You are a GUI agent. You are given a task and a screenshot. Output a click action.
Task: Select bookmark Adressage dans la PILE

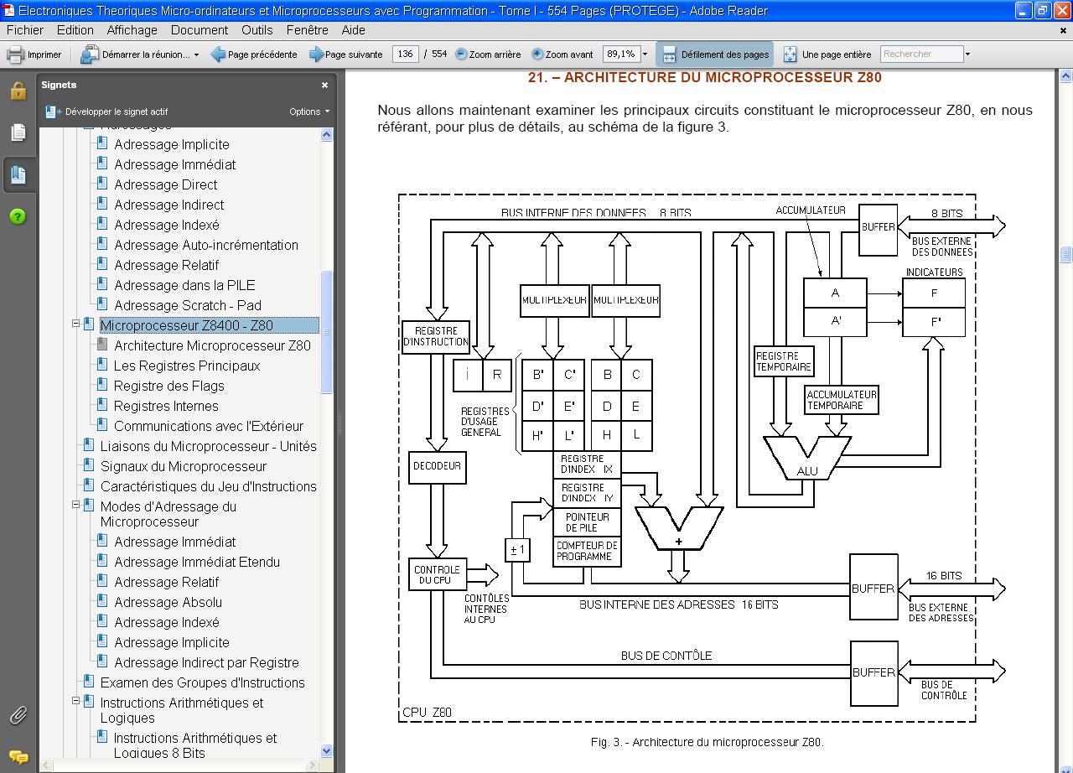click(x=184, y=285)
